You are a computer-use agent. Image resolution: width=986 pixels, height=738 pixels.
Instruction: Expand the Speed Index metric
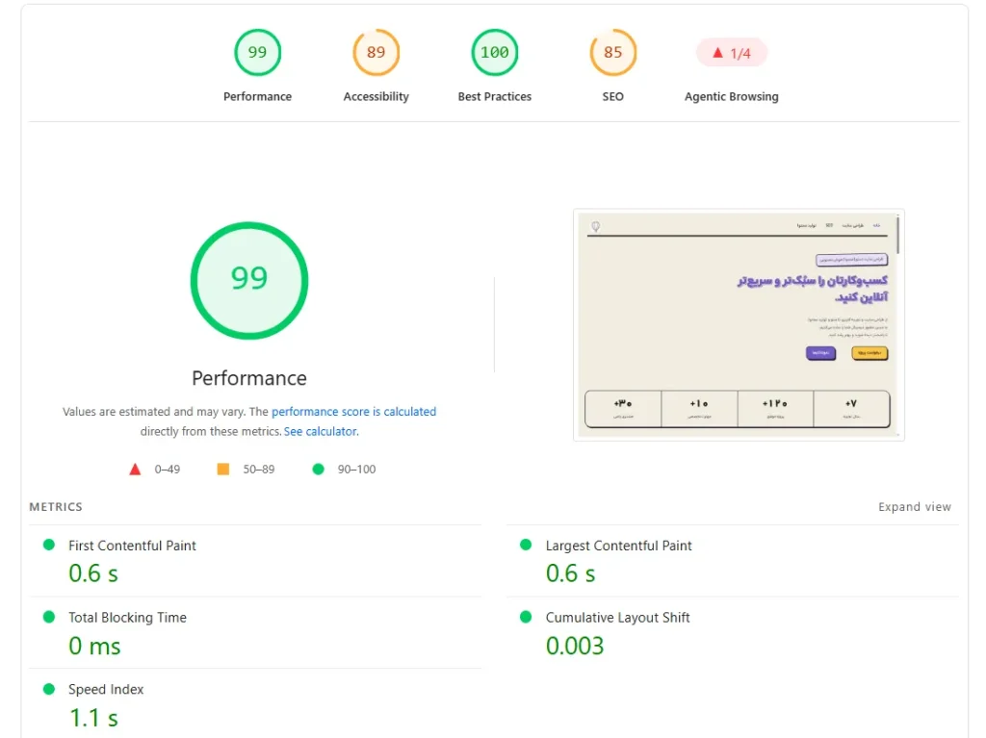[255, 704]
